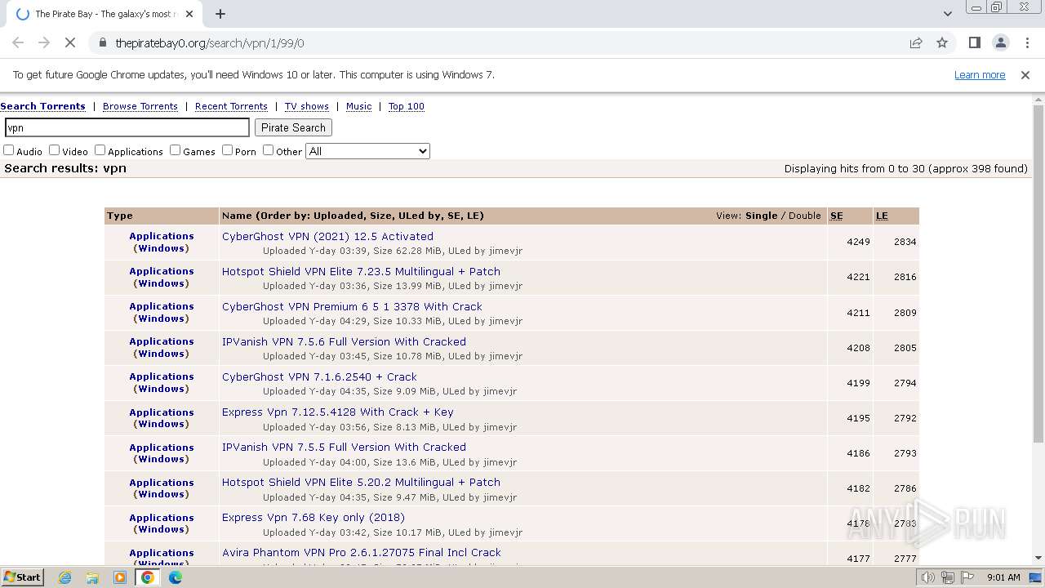This screenshot has width=1045, height=588.
Task: Switch to Single view
Action: pyautogui.click(x=761, y=216)
